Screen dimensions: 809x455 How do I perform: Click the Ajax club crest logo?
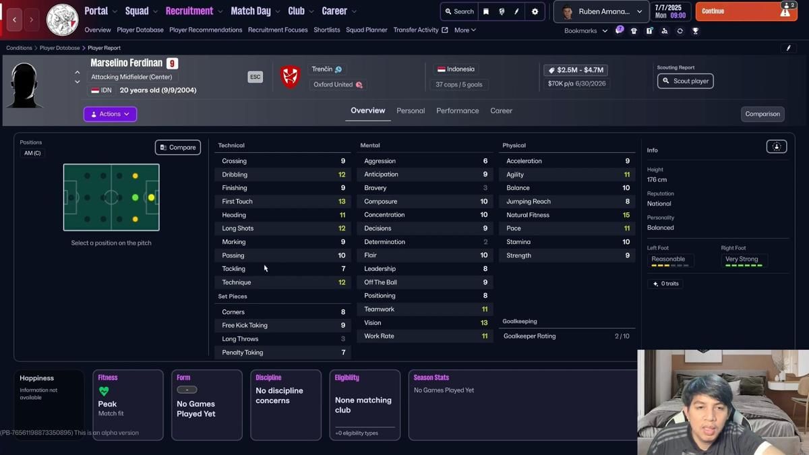click(x=62, y=20)
